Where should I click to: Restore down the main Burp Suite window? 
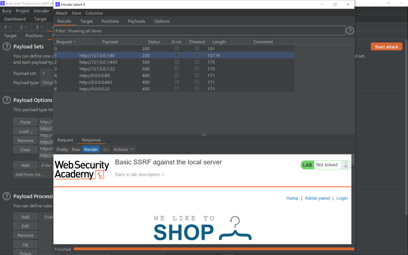pos(388,3)
